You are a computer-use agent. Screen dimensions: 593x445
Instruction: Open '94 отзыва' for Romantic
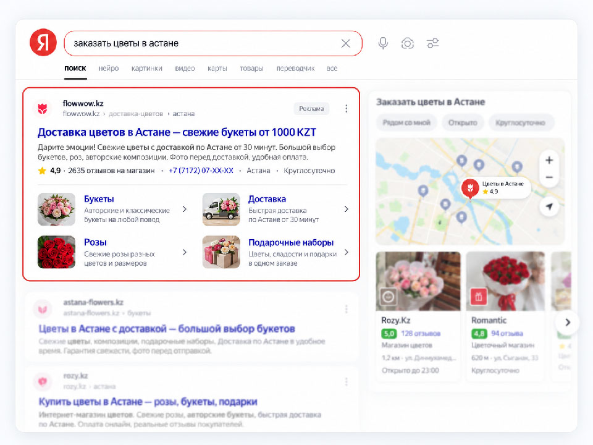pyautogui.click(x=507, y=334)
